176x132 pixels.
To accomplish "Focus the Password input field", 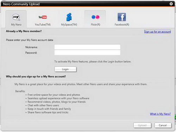I will [87, 52].
